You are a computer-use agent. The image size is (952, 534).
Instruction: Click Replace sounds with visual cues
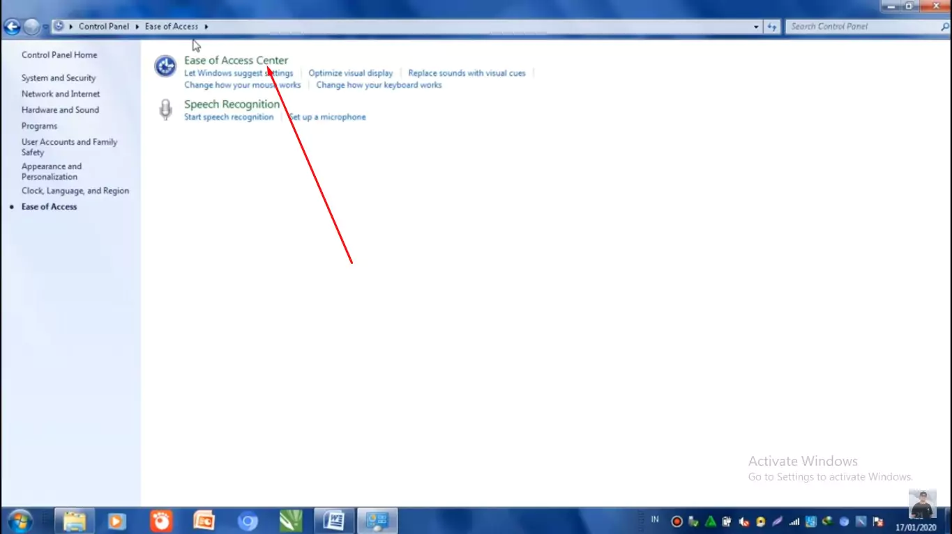tap(467, 73)
